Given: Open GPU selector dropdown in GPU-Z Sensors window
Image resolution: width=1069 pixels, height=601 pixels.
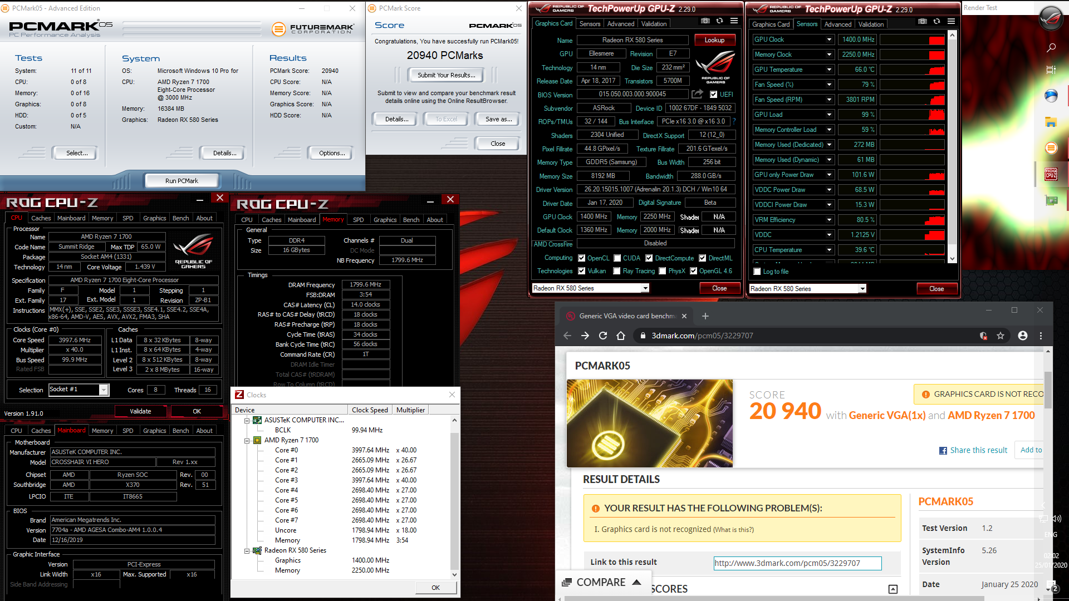Looking at the screenshot, I should pos(862,289).
